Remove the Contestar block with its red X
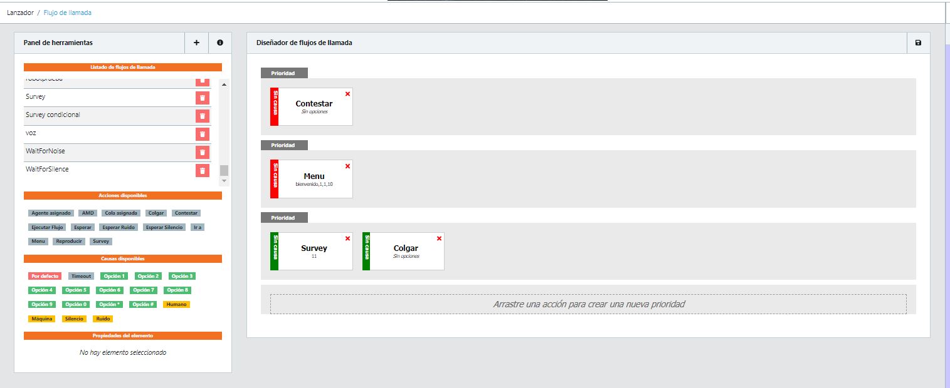This screenshot has width=950, height=388. (347, 94)
